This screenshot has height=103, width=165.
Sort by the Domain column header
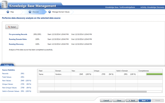(63, 71)
